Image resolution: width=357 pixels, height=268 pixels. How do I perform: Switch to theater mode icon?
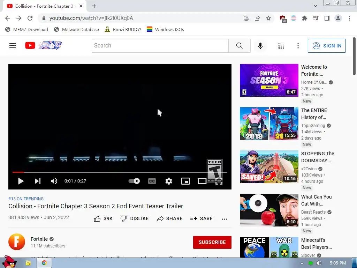point(202,181)
